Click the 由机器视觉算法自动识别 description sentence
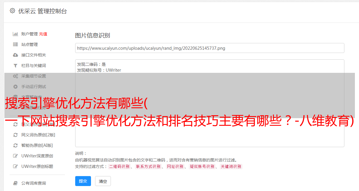Screen dimensions: 359x191 [x=156, y=160]
